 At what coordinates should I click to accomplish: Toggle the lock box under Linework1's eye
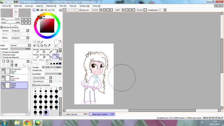click(3, 72)
